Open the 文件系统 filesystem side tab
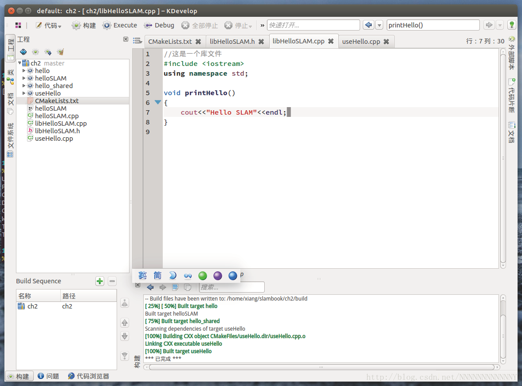This screenshot has width=522, height=386. 11,140
